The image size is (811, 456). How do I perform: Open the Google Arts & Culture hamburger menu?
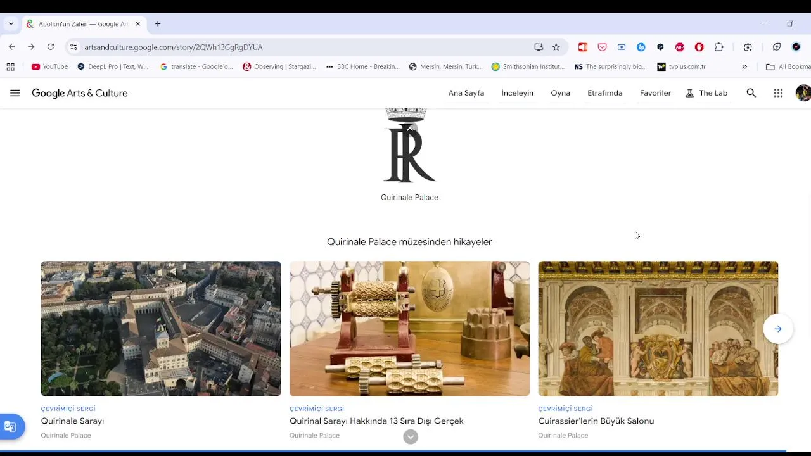tap(15, 93)
